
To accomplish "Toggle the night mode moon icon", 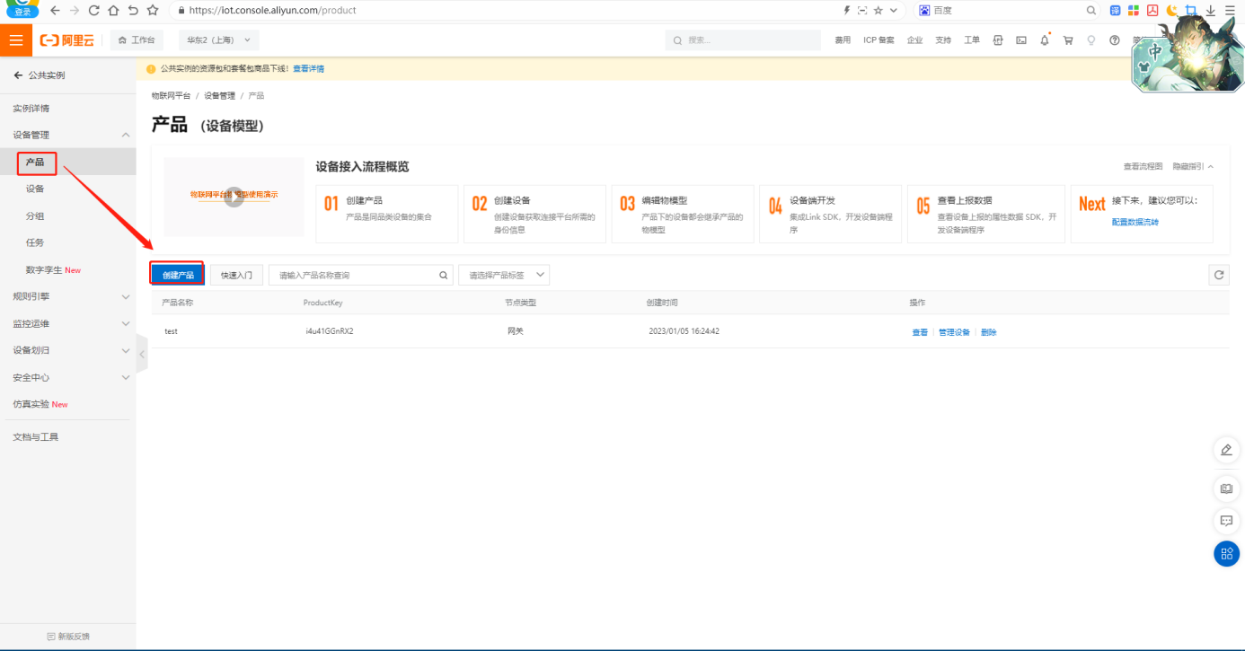I will pos(1172,11).
